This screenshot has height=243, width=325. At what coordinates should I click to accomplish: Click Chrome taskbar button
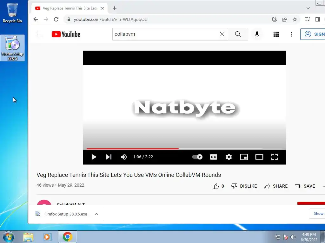tap(67, 237)
